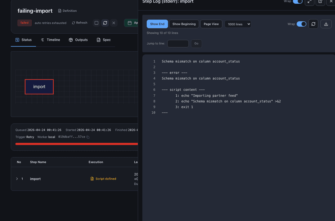Screen dimensions: 335x221
Task: Click the retry circular arrows icon in the run header
Action: 105,23
